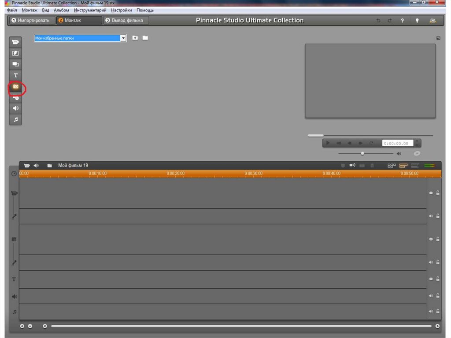This screenshot has width=451, height=338.
Task: Click the split clip razor icon
Action: 362,166
